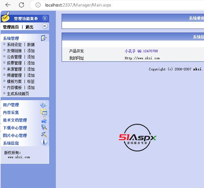Open 来源管理 menu item
The image size is (204, 188).
(x=14, y=69)
